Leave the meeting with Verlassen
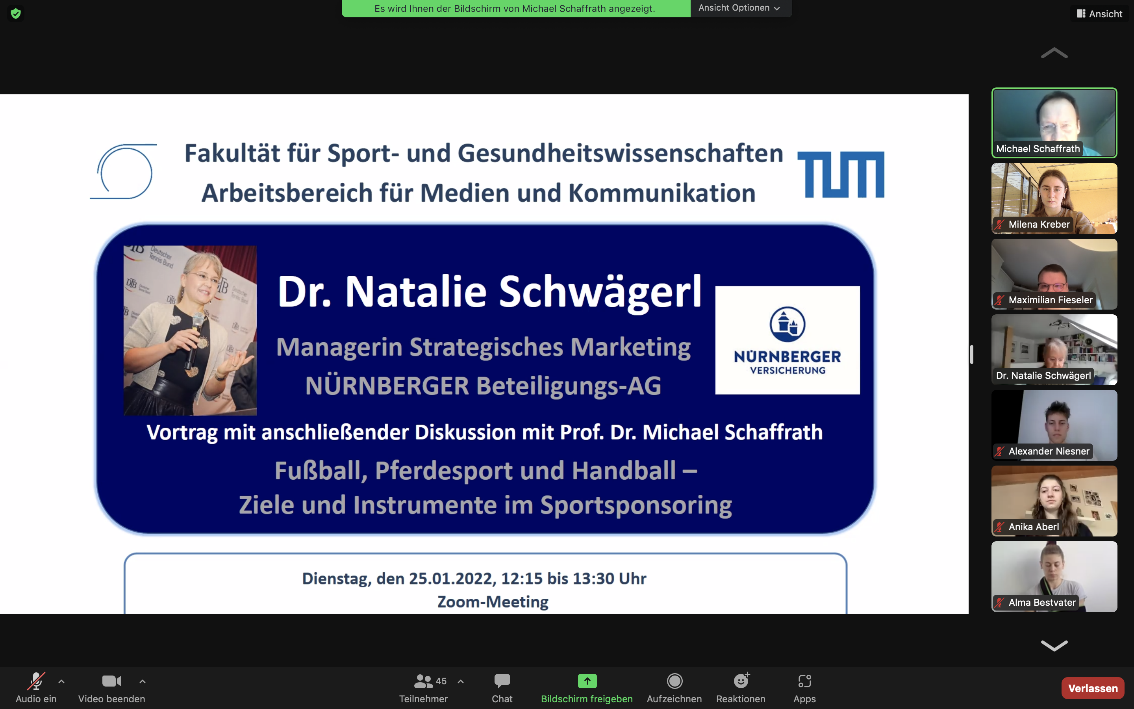This screenshot has width=1134, height=709. click(1093, 688)
